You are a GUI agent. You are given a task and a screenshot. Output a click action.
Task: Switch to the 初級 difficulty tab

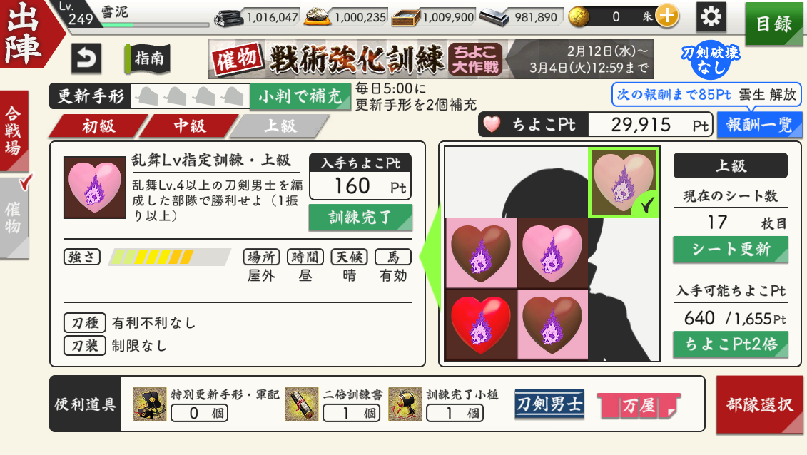98,126
